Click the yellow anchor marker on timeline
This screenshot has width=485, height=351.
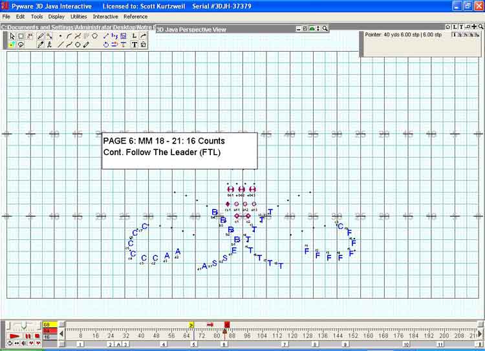[x=191, y=324]
